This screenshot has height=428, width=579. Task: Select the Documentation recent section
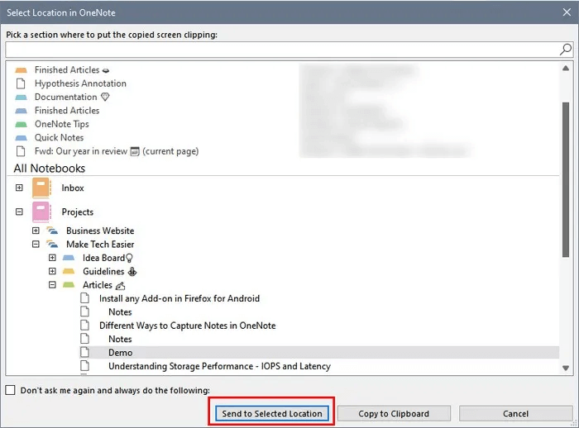[x=65, y=97]
